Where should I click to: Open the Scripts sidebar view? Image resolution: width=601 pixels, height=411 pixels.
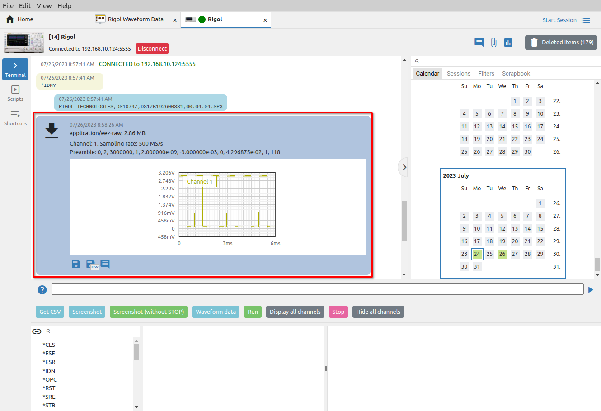click(15, 94)
